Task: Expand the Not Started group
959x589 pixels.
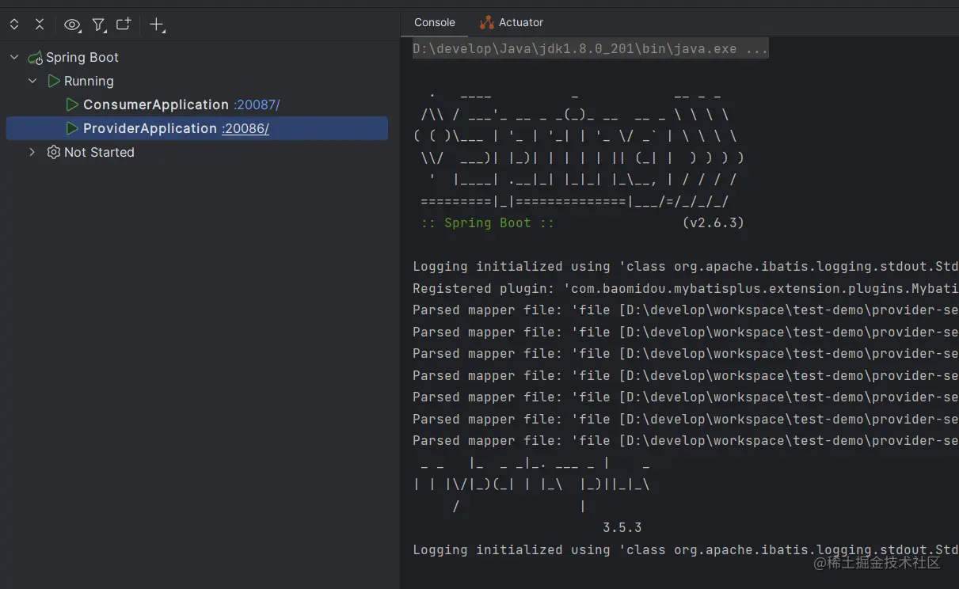Action: click(x=32, y=152)
